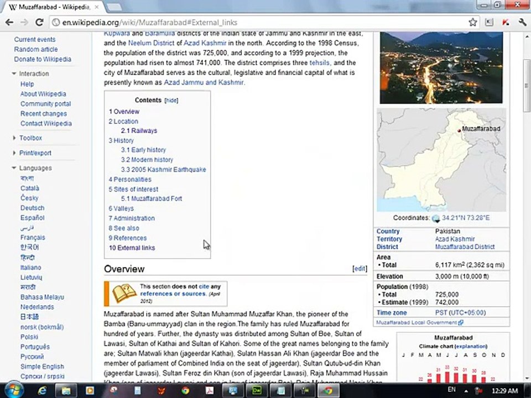Click the page vertical scrollbar thumb
531x398 pixels.
(527, 85)
